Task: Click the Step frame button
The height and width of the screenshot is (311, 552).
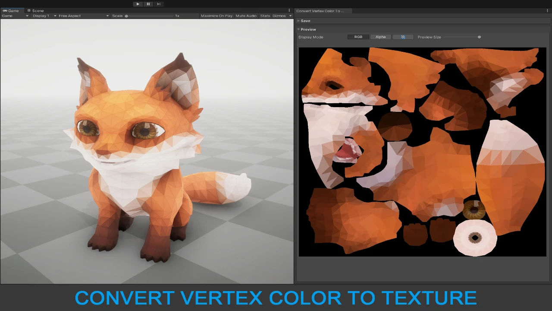Action: tap(158, 4)
